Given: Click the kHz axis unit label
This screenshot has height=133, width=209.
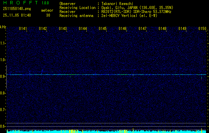Looking at the screenshot, I should pyautogui.click(x=3, y=27).
